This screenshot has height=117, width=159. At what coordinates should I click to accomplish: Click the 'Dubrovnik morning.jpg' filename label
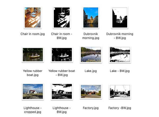[91, 36]
